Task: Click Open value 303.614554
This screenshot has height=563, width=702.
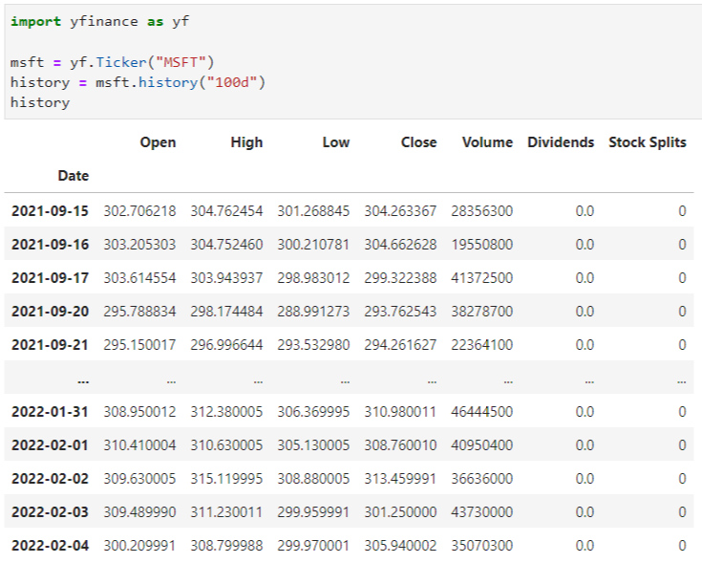Action: tap(139, 278)
